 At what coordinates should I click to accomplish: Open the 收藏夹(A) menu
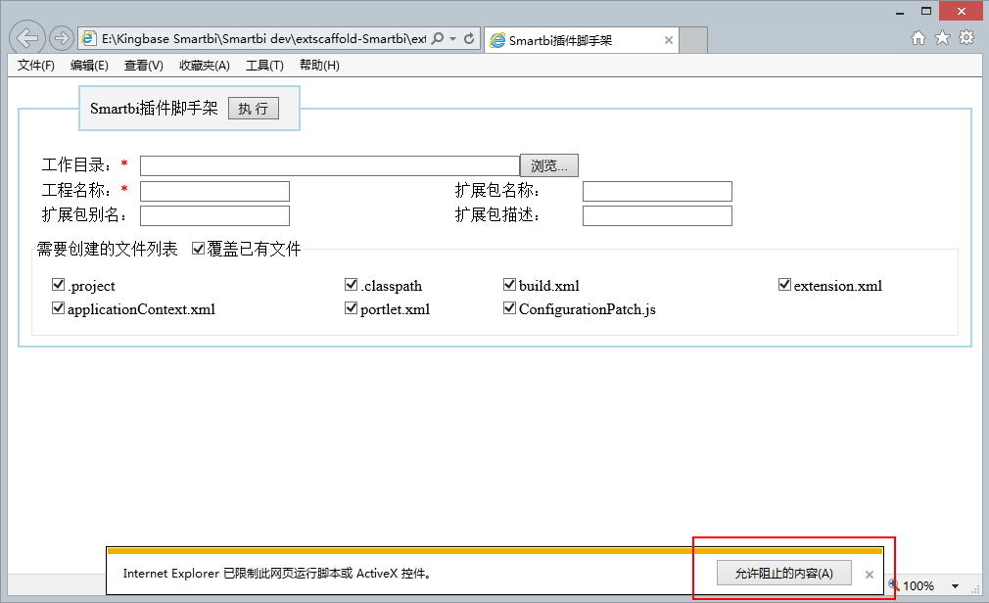click(x=205, y=65)
